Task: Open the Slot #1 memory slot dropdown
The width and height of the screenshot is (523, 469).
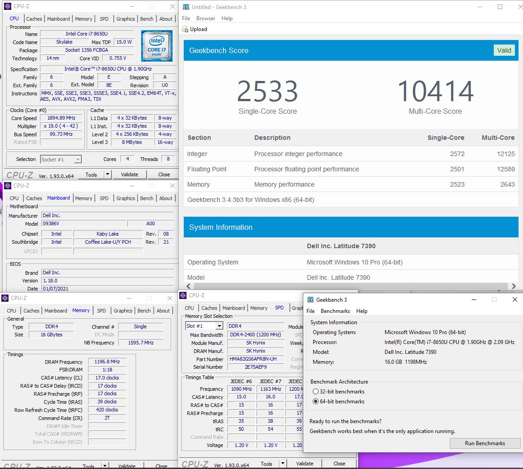Action: (x=219, y=326)
